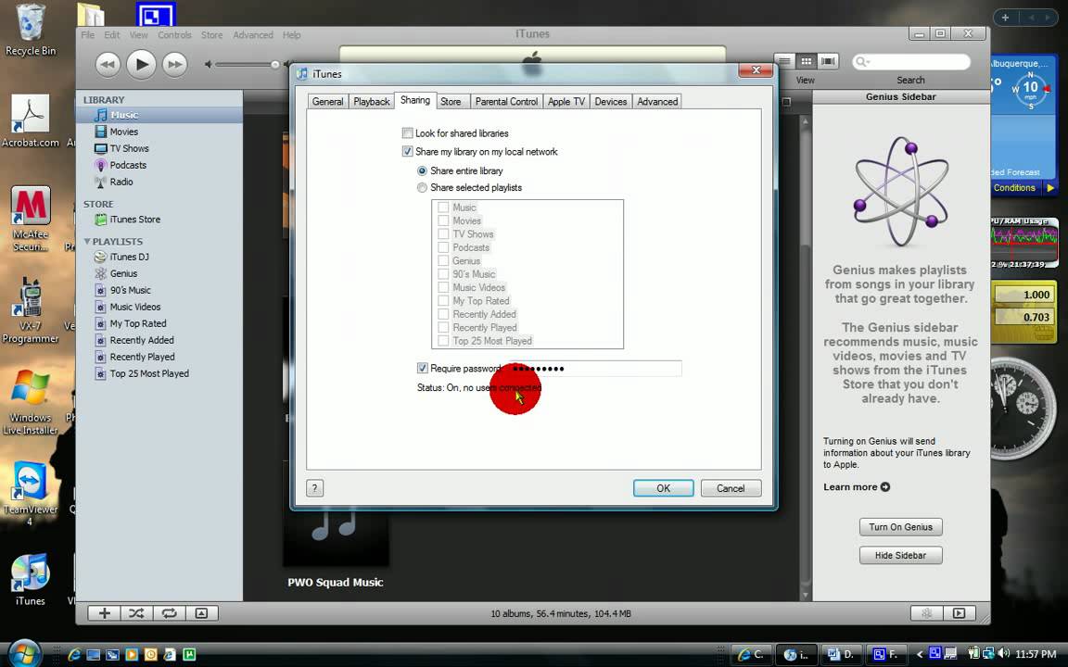Click the Previous track rewind button
Screen dimensions: 1068x667
click(108, 65)
